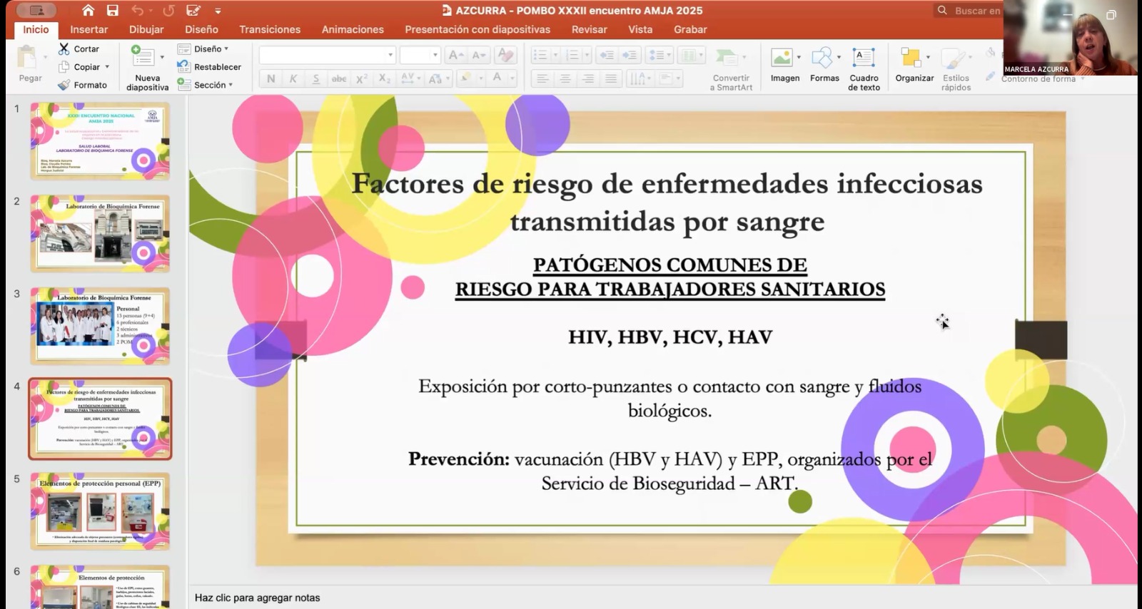Click the Cortar scissors icon

point(64,48)
